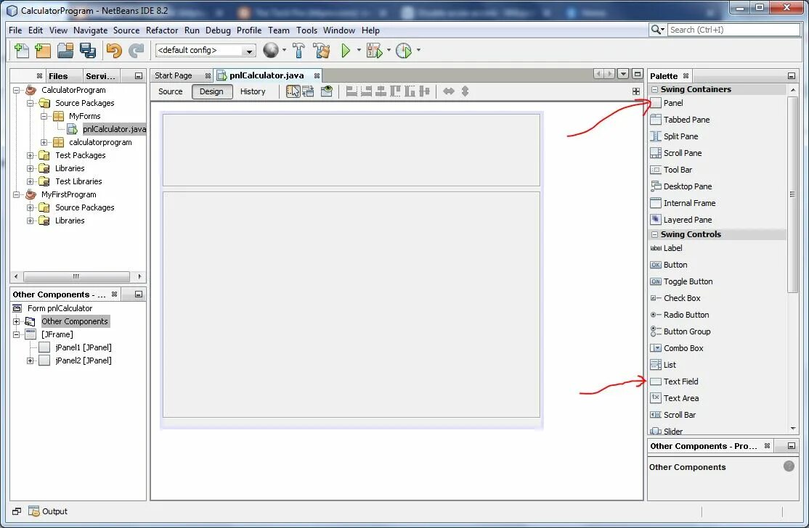The height and width of the screenshot is (528, 809).
Task: Expand jPanel2 in the Navigator tree
Action: [31, 361]
